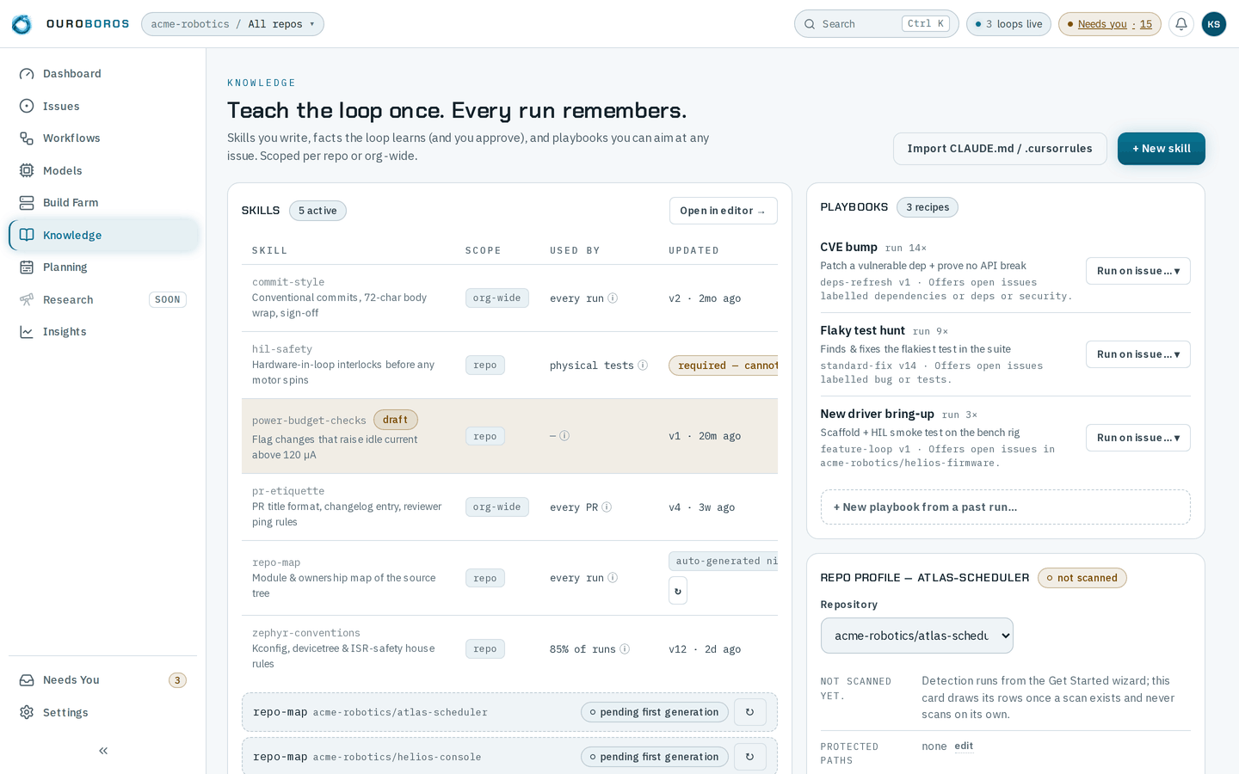1239x774 pixels.
Task: Click the '3 loops live' status pill
Action: [1008, 24]
